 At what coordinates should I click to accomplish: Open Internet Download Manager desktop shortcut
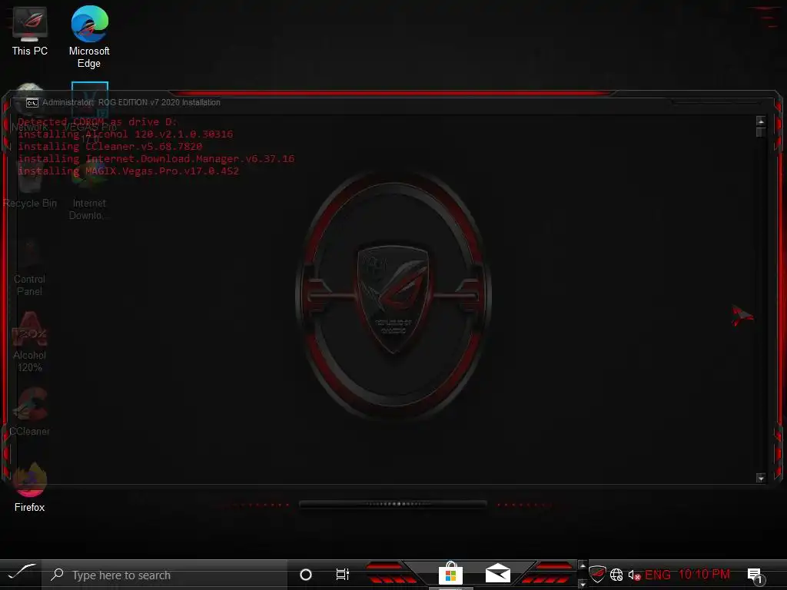point(89,191)
